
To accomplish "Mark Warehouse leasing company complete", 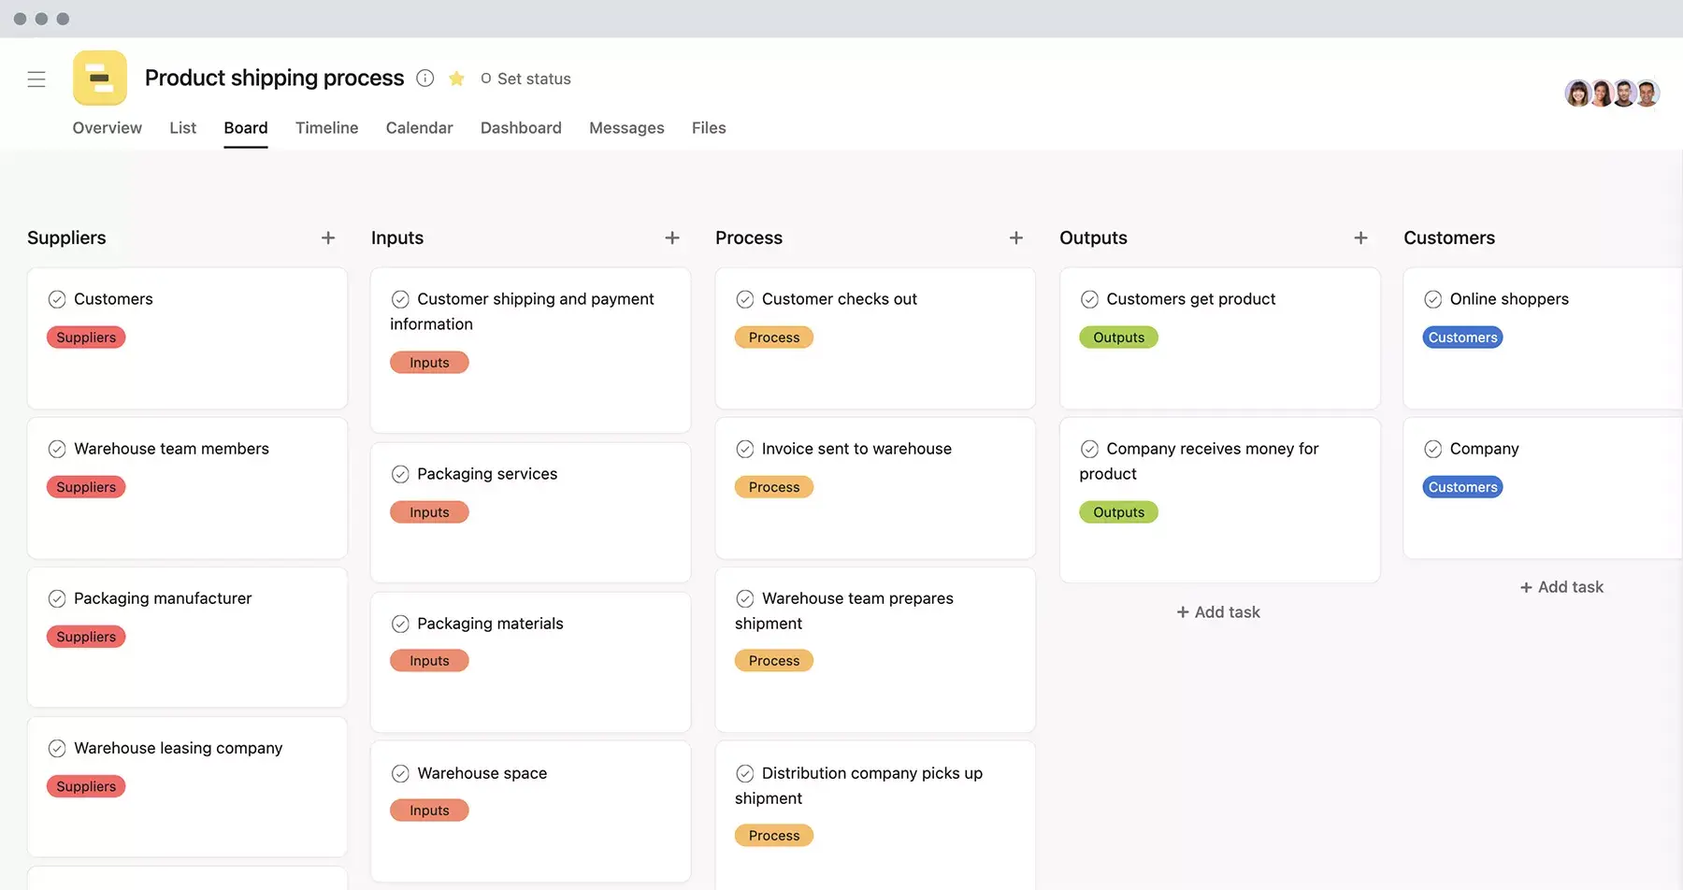I will 57,748.
